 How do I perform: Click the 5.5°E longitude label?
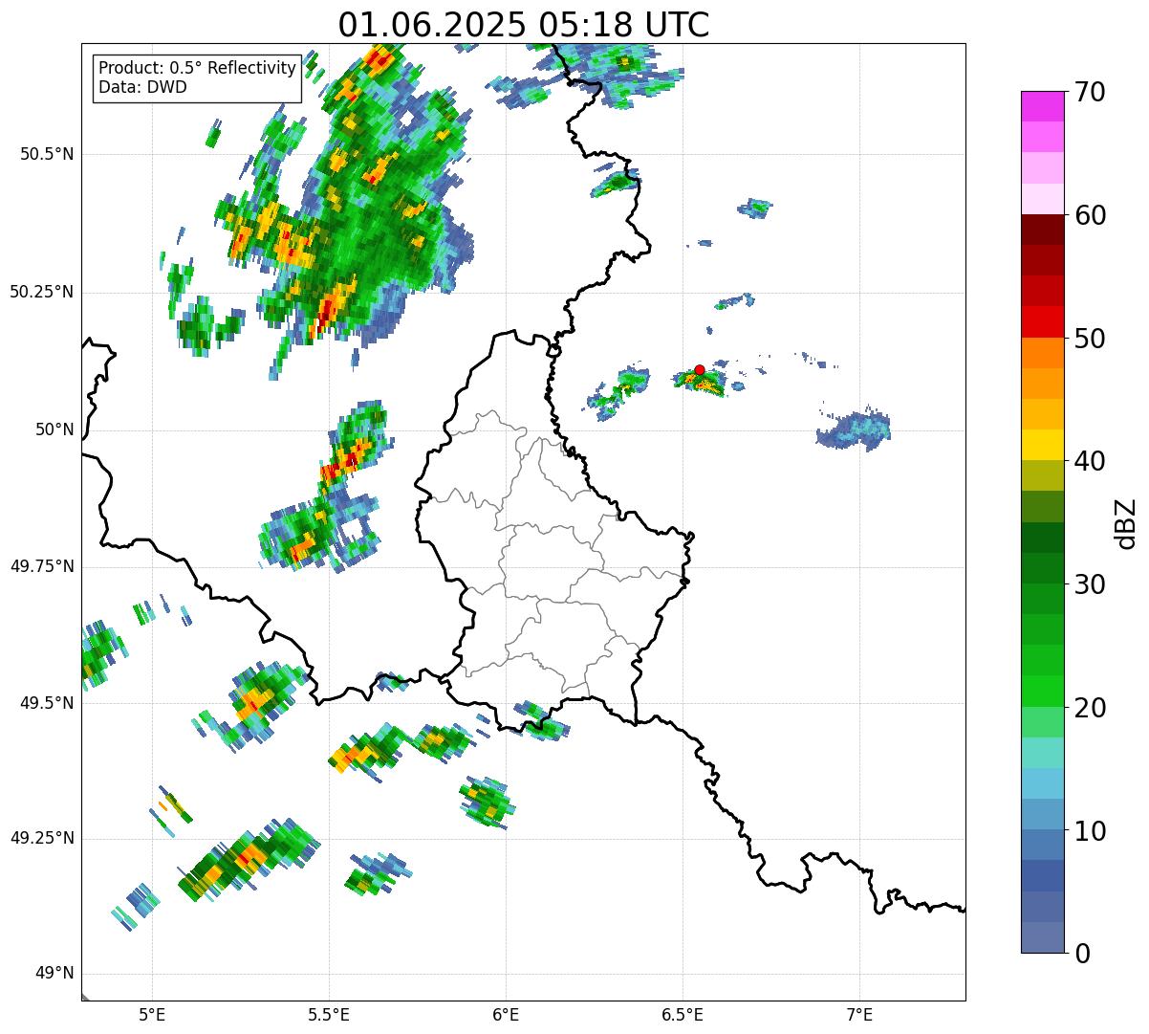pos(329,1014)
